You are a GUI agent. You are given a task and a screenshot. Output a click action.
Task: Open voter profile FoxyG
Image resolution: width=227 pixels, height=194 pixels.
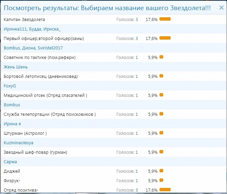[x=10, y=86]
